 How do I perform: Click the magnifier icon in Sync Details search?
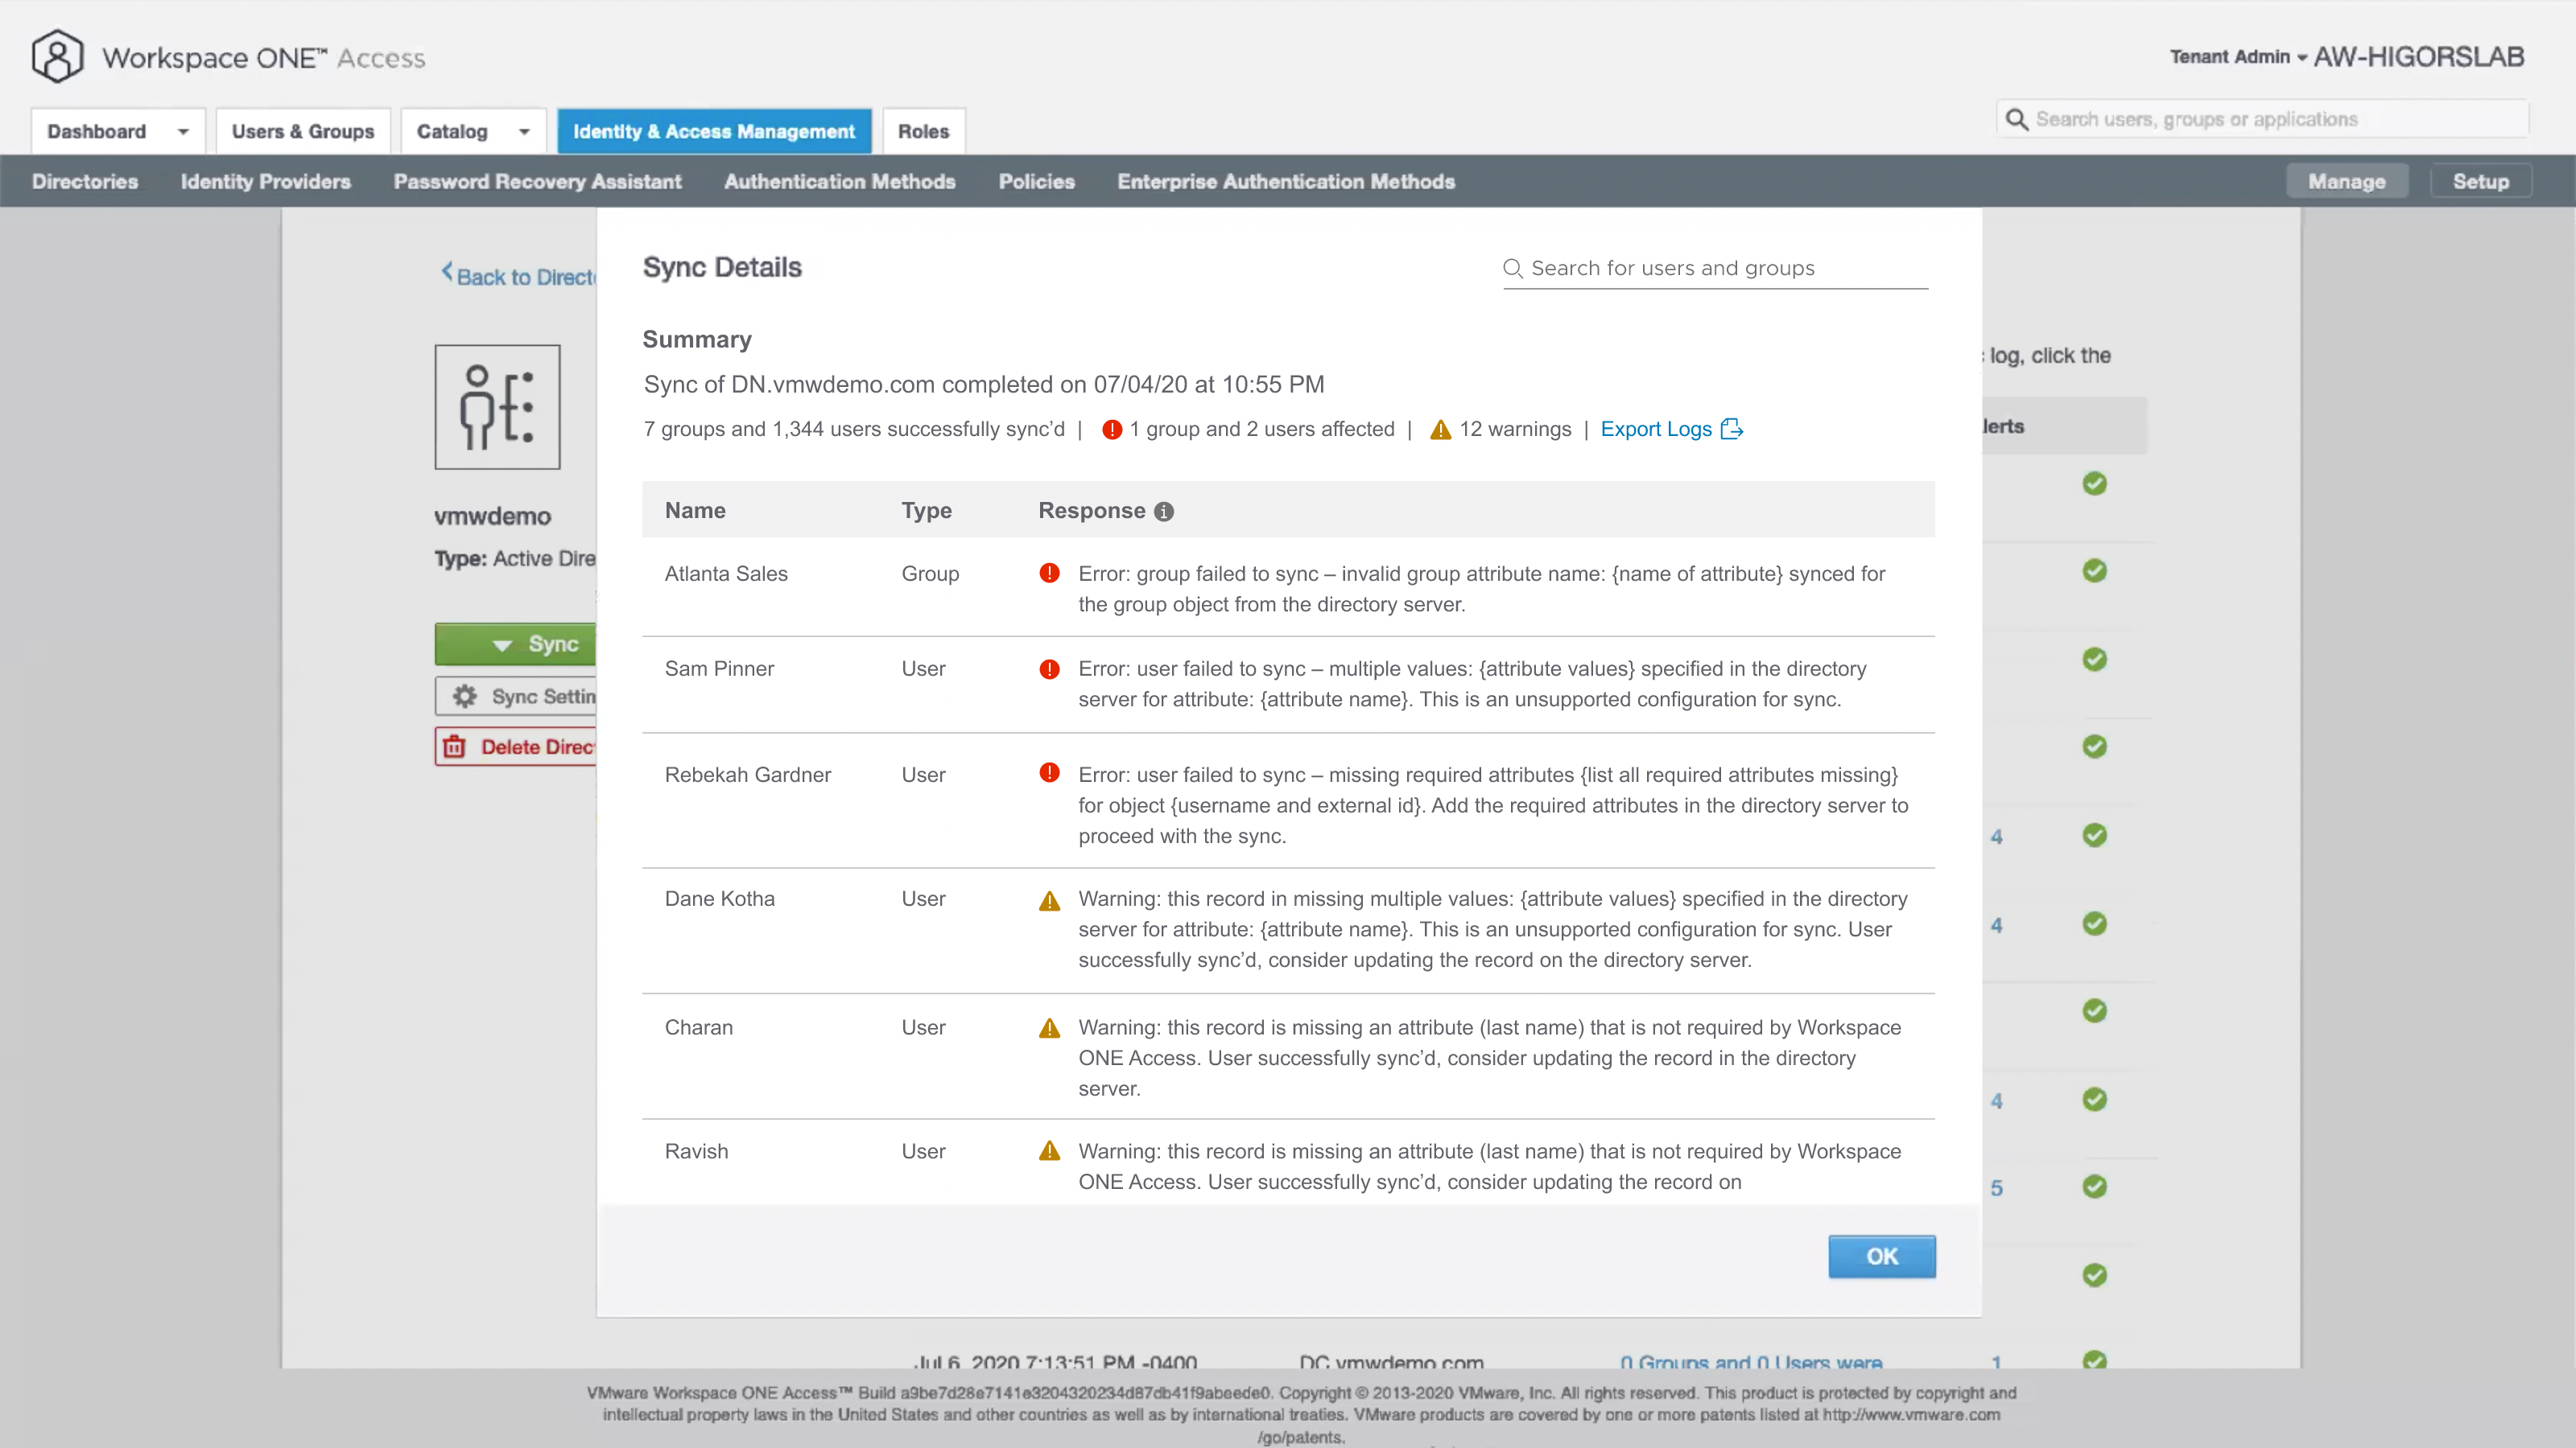[1513, 269]
